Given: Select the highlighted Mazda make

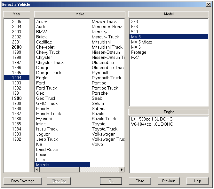Looking at the screenshot, I should (62, 165).
